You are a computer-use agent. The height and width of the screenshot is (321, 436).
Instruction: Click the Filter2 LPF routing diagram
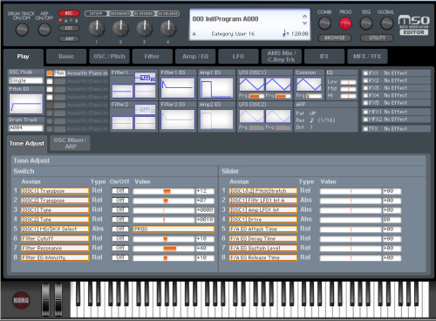tap(145, 109)
